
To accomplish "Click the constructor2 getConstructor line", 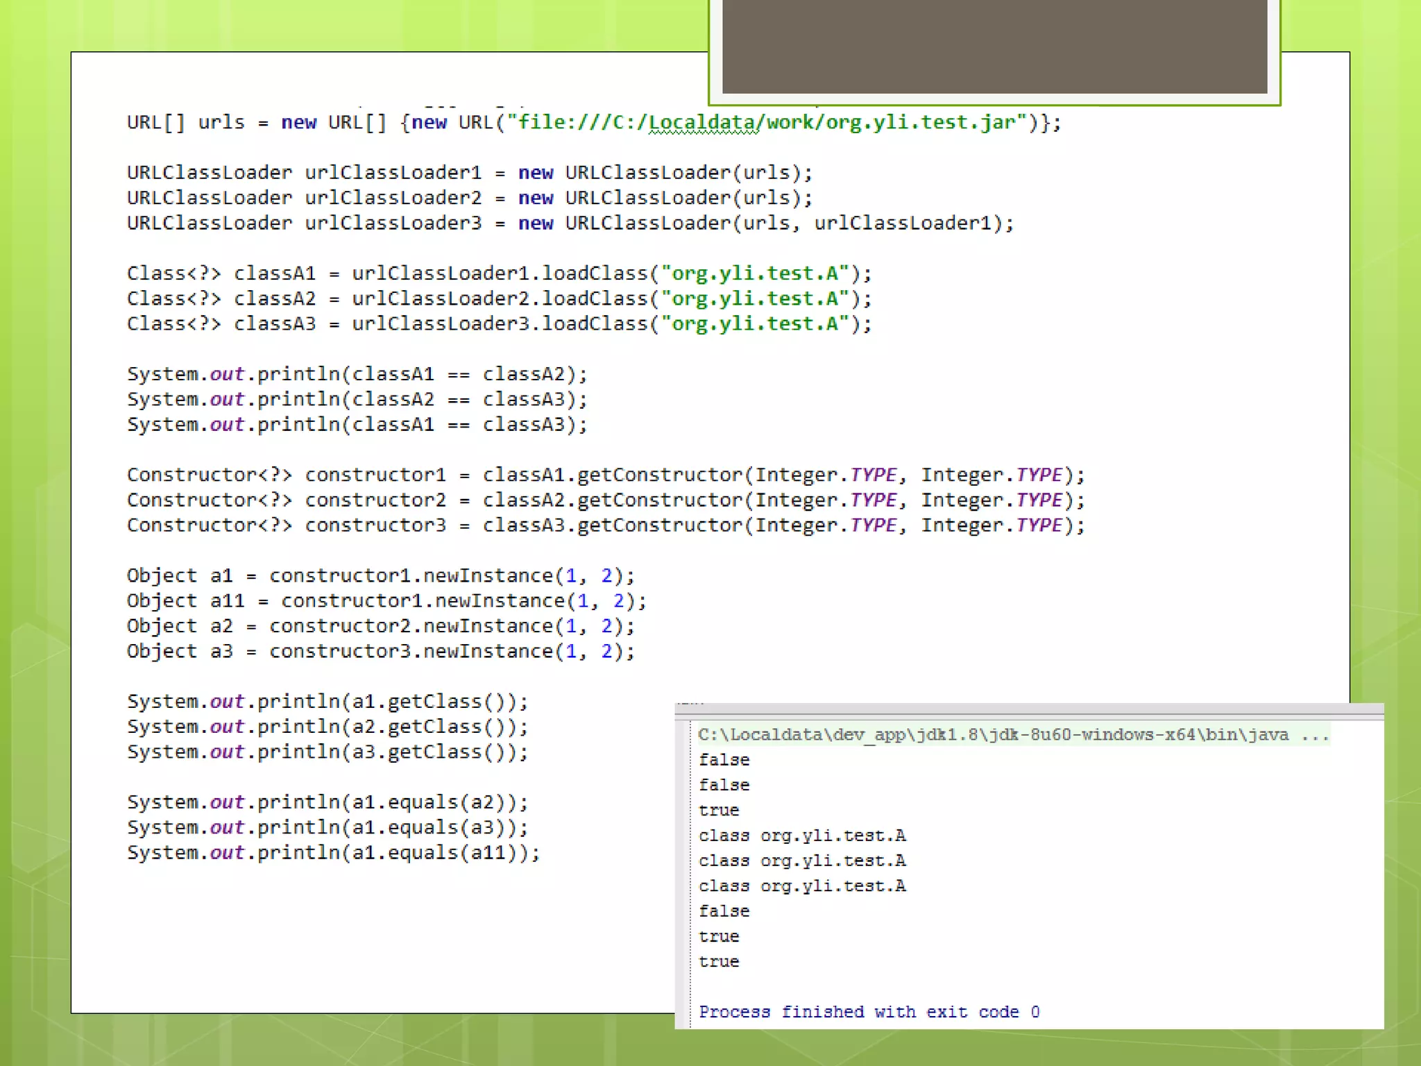I will 605,500.
